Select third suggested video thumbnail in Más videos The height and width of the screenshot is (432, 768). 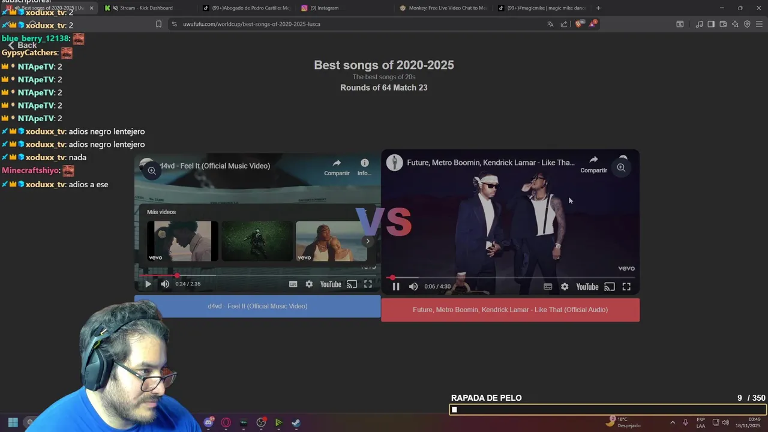[331, 241]
